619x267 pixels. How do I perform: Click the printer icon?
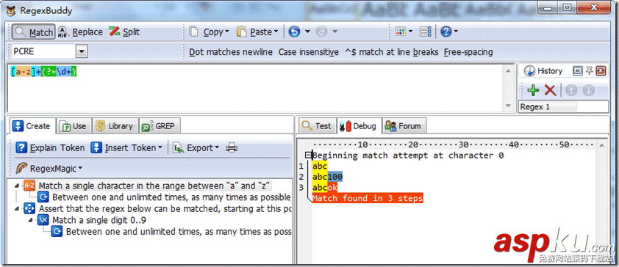tap(232, 148)
